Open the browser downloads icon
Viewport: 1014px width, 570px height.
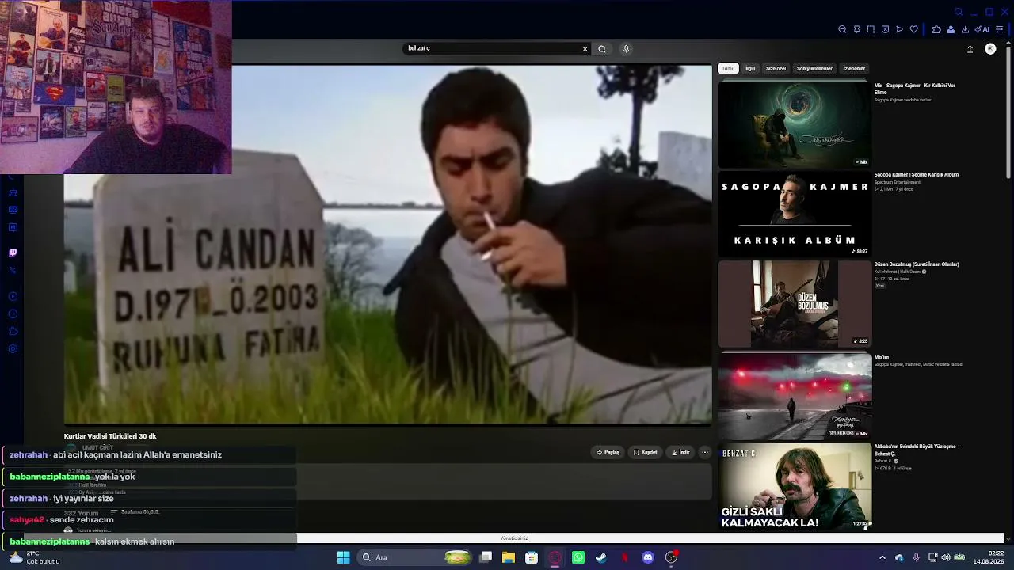point(965,29)
